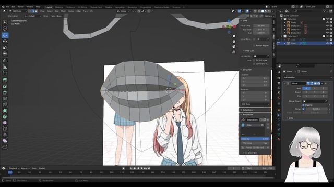Hide the Empty.003 object with eye icon
This screenshot has height=187, width=334.
(327, 33)
